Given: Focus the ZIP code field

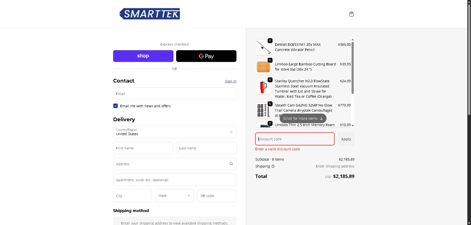Looking at the screenshot, I should [x=217, y=196].
